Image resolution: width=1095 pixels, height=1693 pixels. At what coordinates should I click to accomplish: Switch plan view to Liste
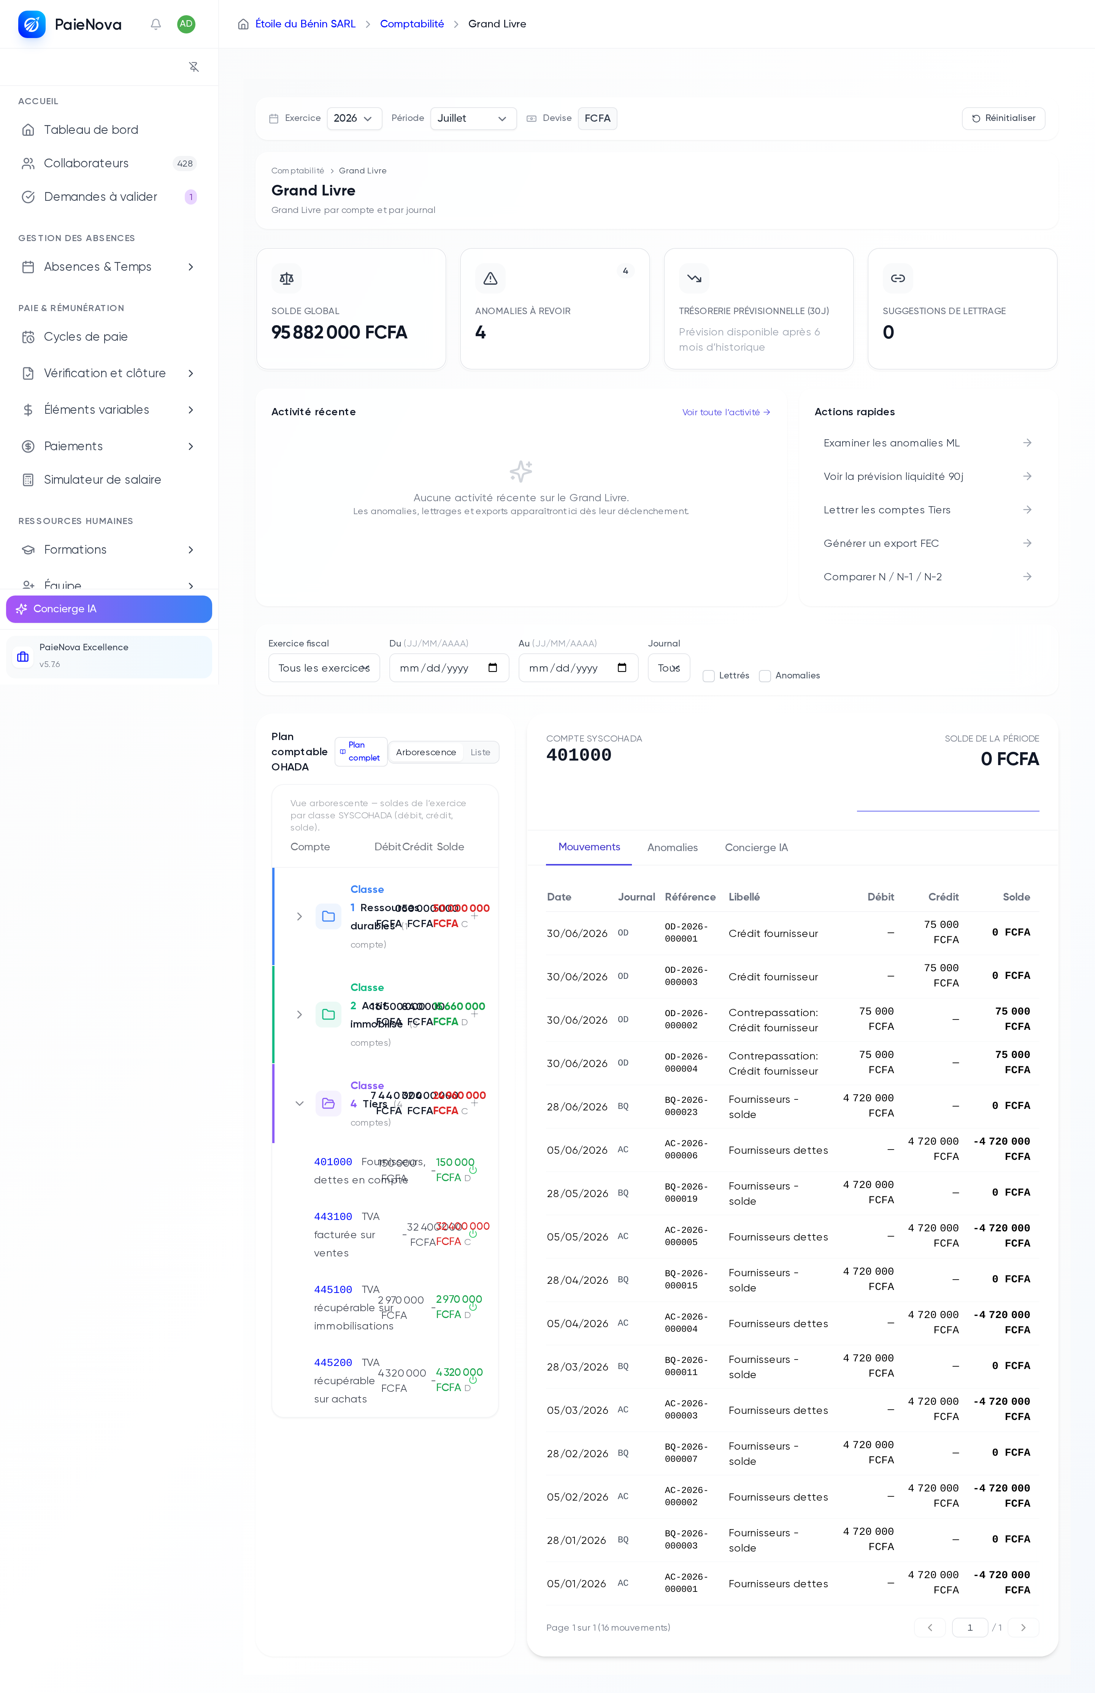[480, 752]
